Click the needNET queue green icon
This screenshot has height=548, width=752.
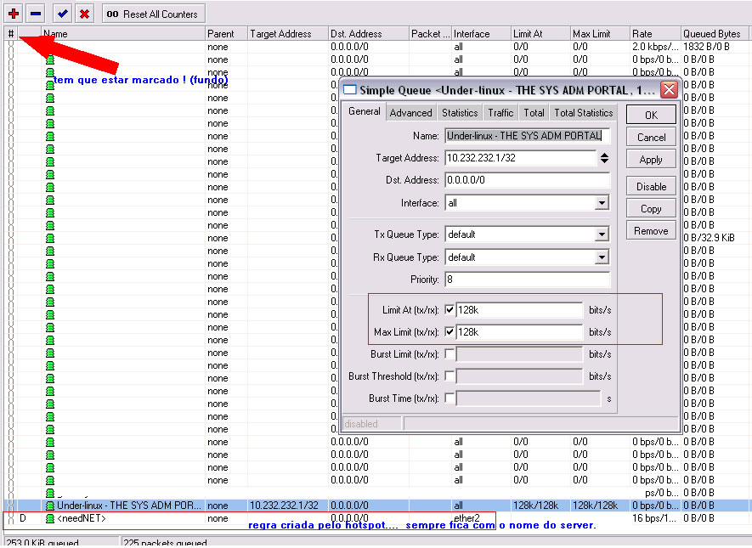pos(50,518)
